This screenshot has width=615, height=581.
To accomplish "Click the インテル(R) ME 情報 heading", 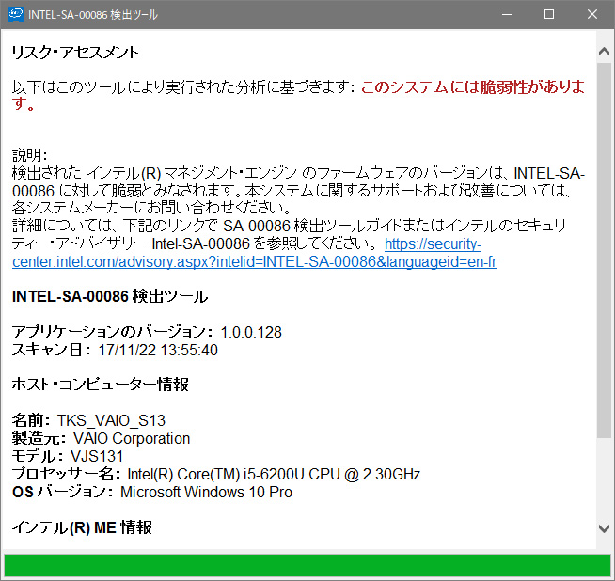I will (x=82, y=527).
